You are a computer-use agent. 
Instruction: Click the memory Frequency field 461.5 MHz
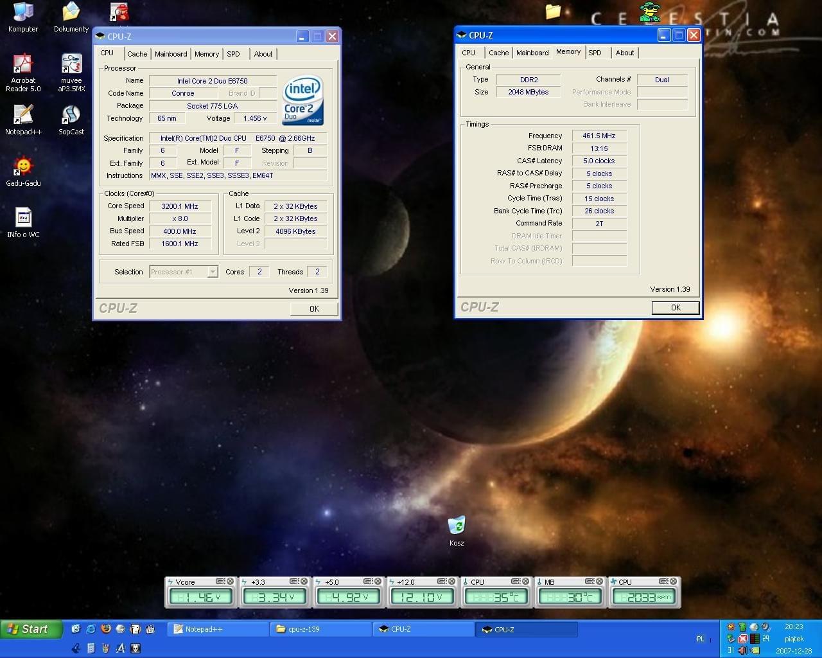click(x=599, y=136)
